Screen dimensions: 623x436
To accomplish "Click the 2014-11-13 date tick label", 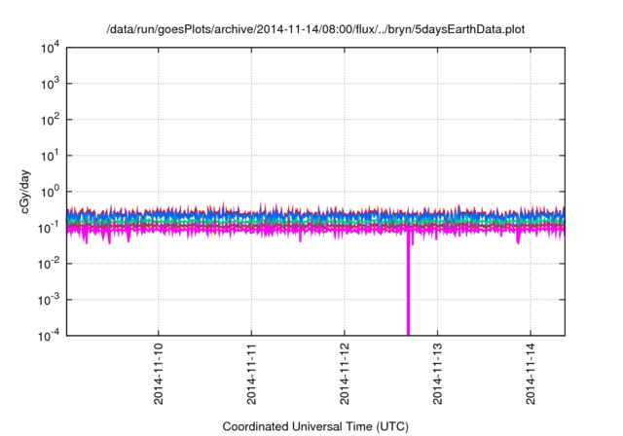I will 437,374.
